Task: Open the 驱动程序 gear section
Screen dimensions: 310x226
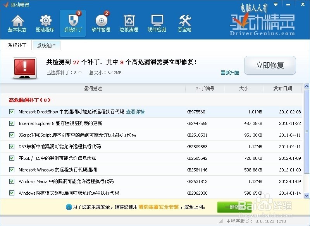Action: [x=45, y=24]
